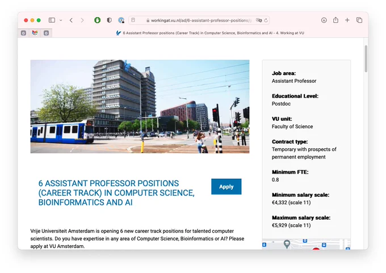Click the 'Minimum FTE:' label
Image resolution: width=386 pixels, height=273 pixels.
(x=290, y=172)
